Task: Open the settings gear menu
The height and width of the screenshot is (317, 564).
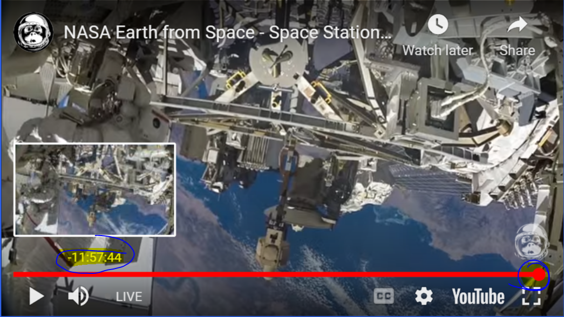Action: [424, 296]
